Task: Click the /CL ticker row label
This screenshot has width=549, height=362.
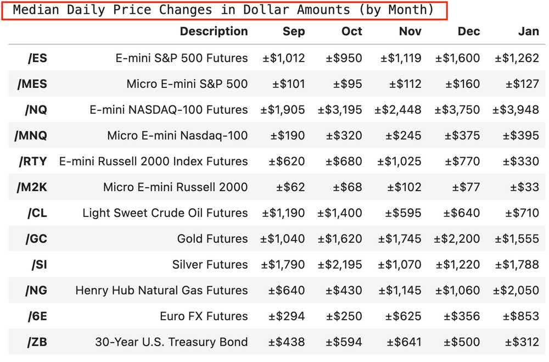Action: [x=36, y=213]
